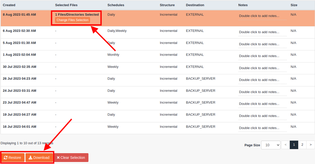This screenshot has width=315, height=164.
Task: Select the 23 Jul 2023 weekly backup row
Action: [x=19, y=103]
